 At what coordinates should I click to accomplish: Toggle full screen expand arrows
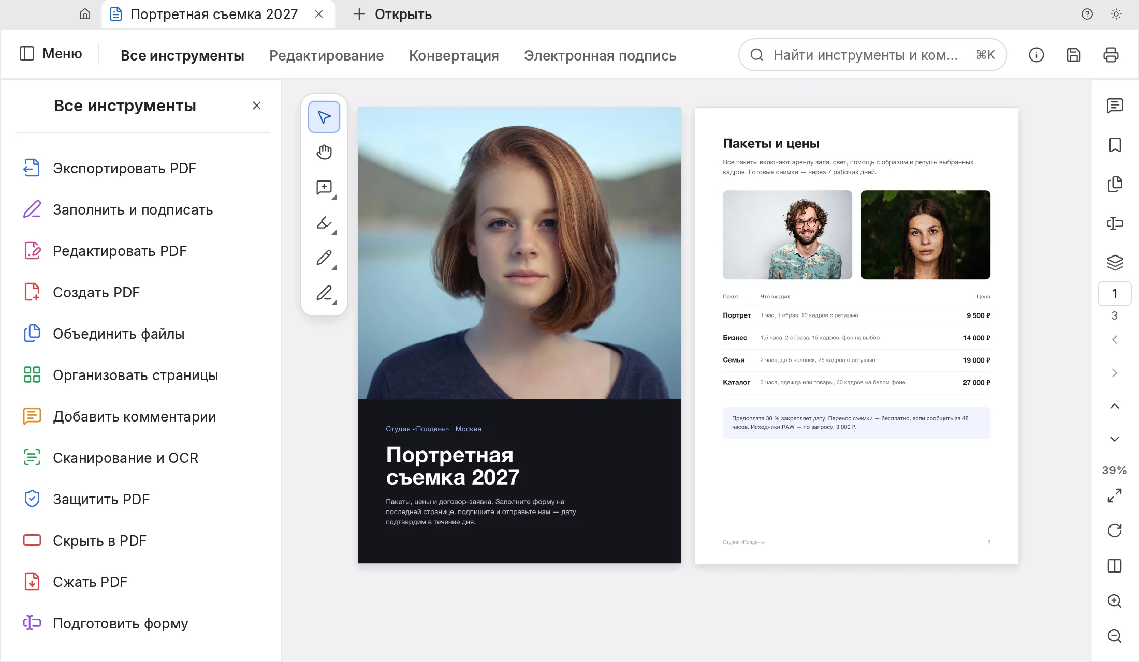pyautogui.click(x=1115, y=495)
